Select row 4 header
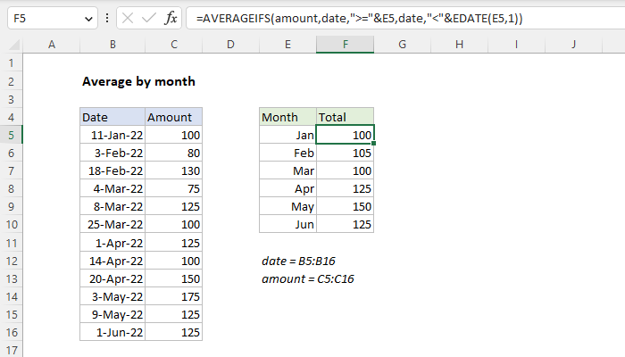This screenshot has height=357, width=625. [11, 117]
